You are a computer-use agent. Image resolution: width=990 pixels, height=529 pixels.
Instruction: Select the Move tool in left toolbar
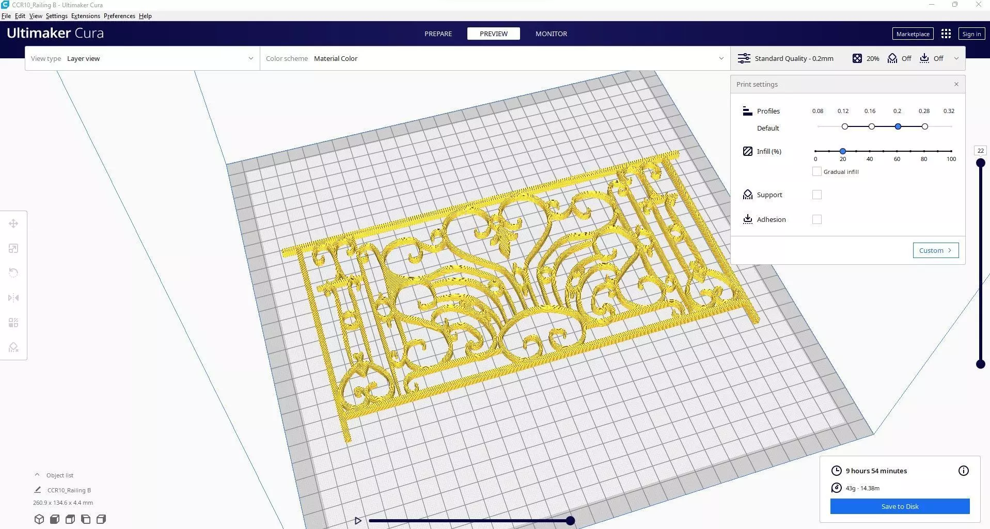(x=13, y=223)
